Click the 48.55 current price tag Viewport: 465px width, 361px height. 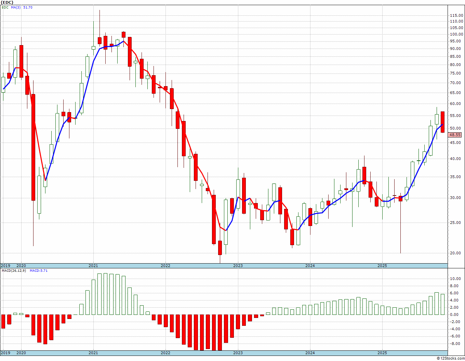coord(455,135)
